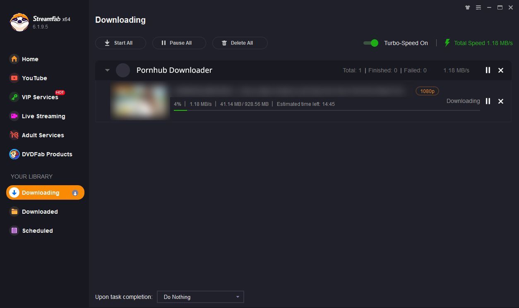
Task: Pause the 1080p download task
Action: tap(488, 101)
